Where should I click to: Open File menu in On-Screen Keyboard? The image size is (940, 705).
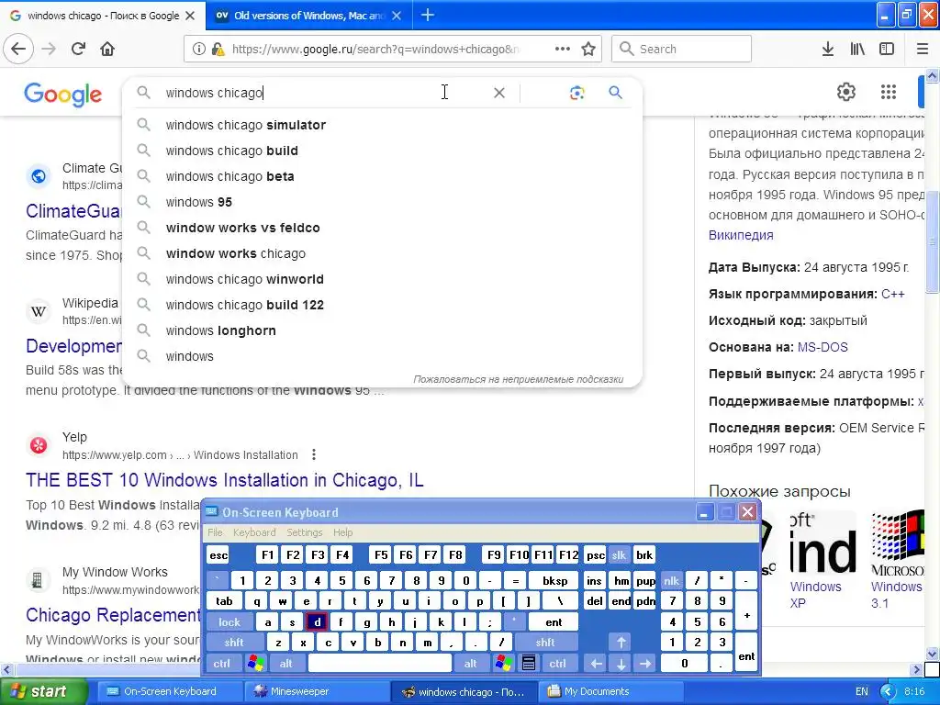(215, 532)
